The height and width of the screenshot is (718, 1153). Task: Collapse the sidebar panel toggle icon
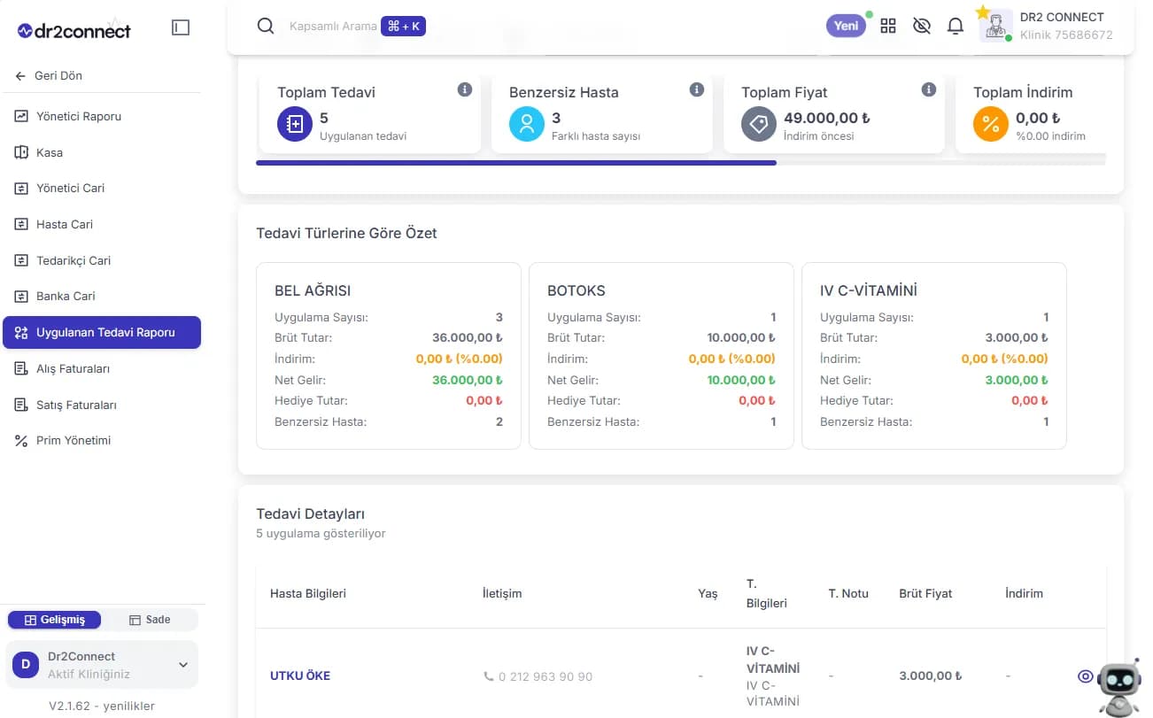pyautogui.click(x=181, y=28)
